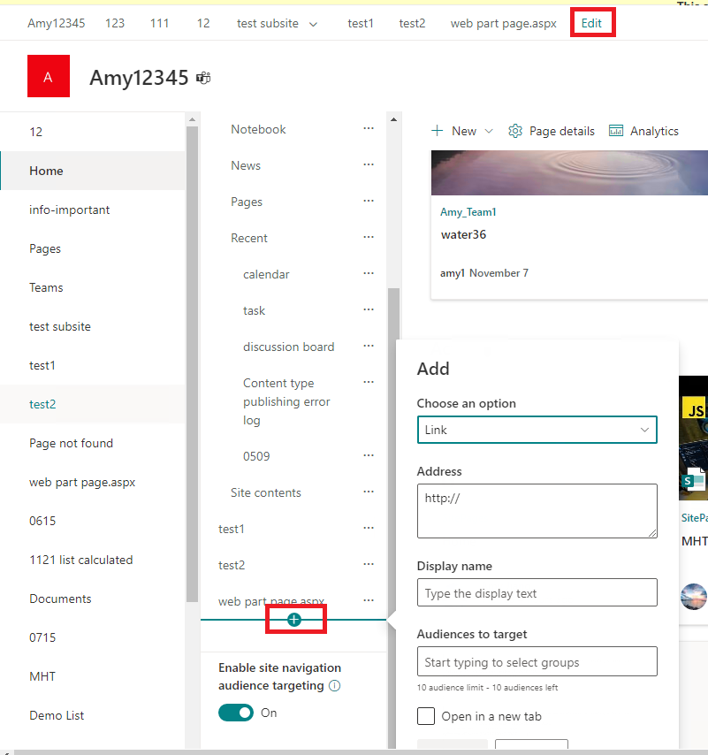The height and width of the screenshot is (755, 708).
Task: Click info icon next to audience targeting
Action: pos(334,686)
